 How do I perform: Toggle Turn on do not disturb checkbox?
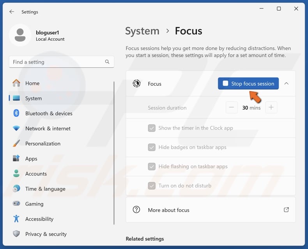coord(152,185)
